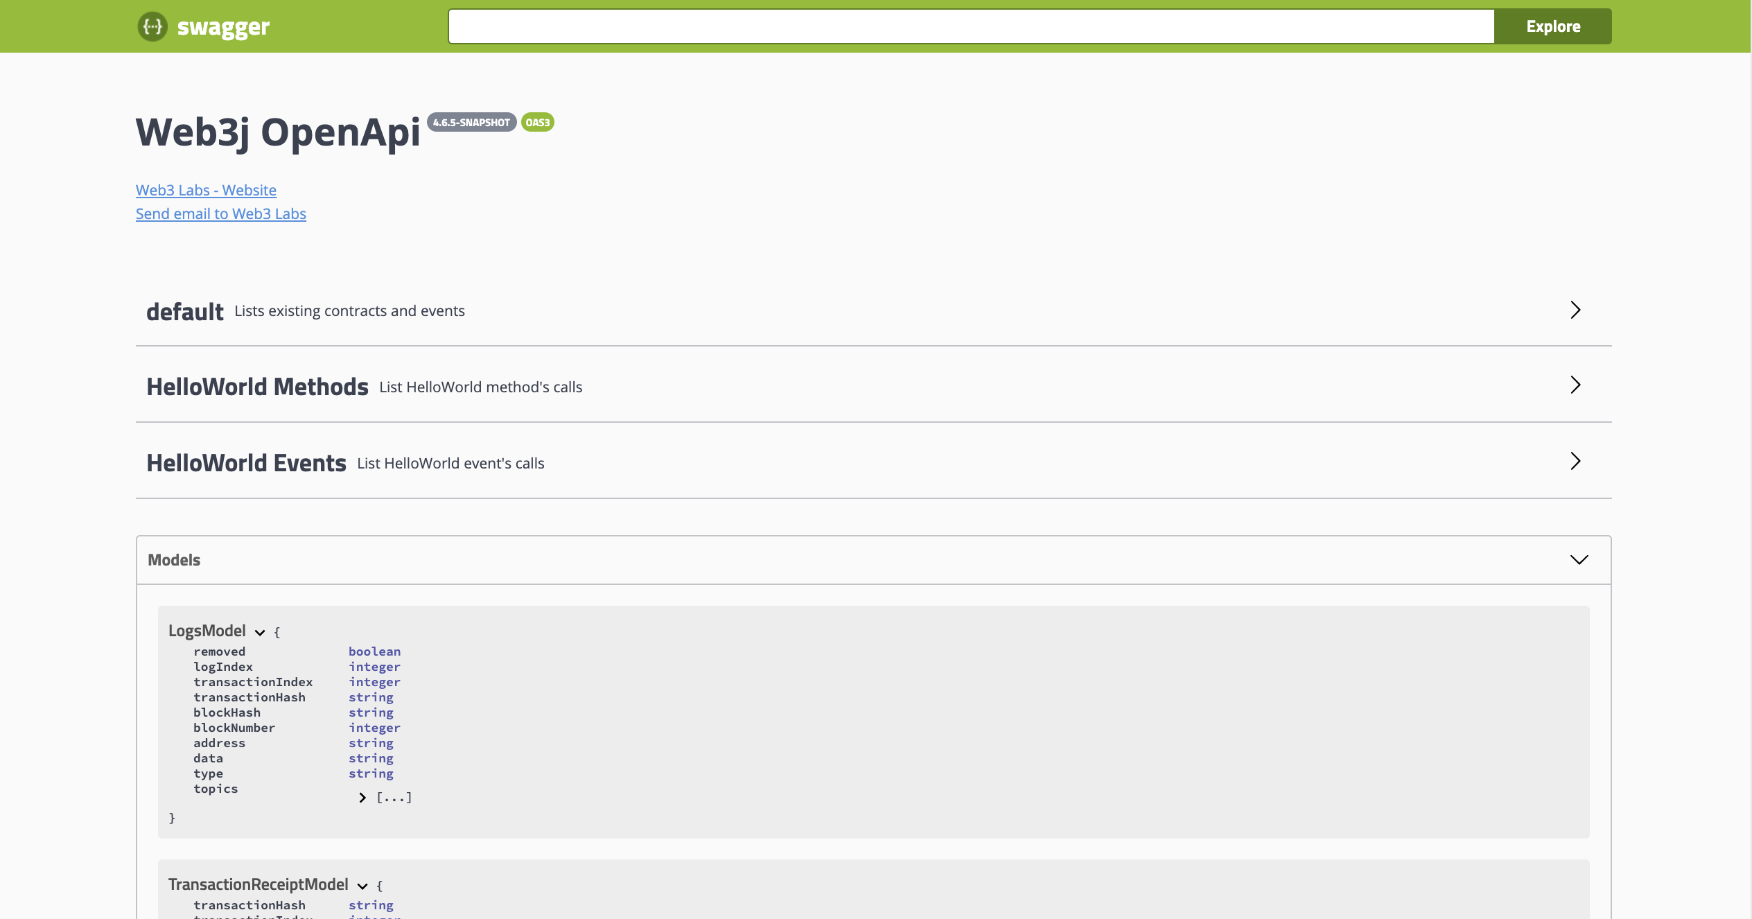Expand the HelloWorld Methods arrow
The height and width of the screenshot is (919, 1752).
(1575, 385)
